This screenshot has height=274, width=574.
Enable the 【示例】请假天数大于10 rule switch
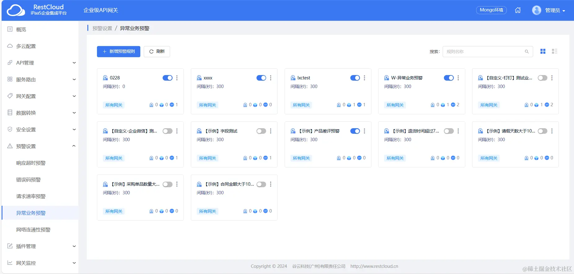click(543, 131)
